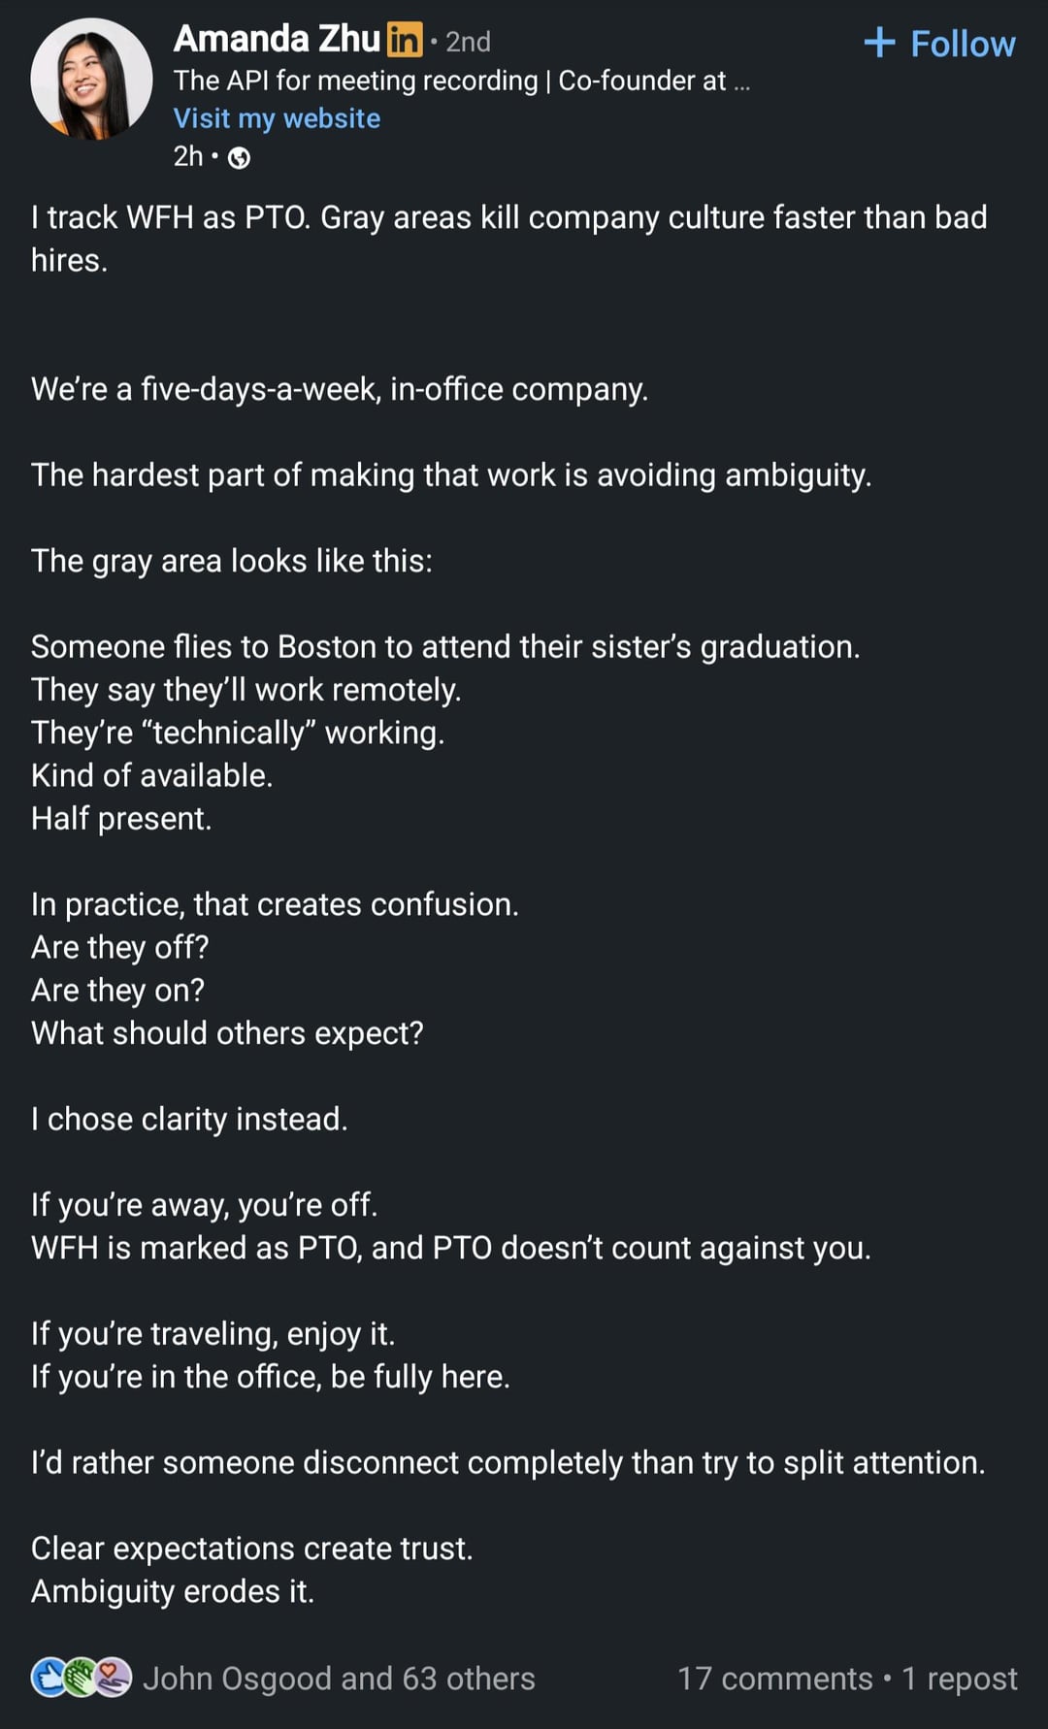1048x1729 pixels.
Task: Tap the Follow button text
Action: tap(963, 44)
